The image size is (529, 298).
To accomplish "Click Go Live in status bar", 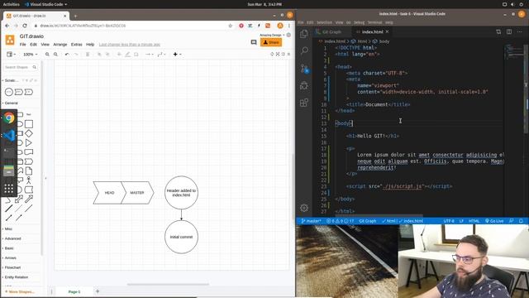I will pos(494,221).
